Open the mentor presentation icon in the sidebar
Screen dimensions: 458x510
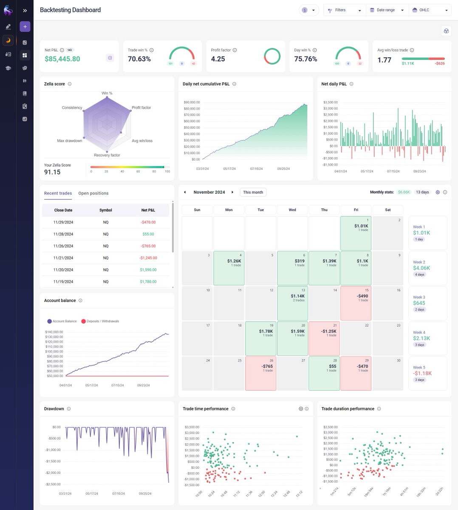pyautogui.click(x=8, y=54)
